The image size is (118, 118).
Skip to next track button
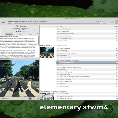click(x=4, y=22)
